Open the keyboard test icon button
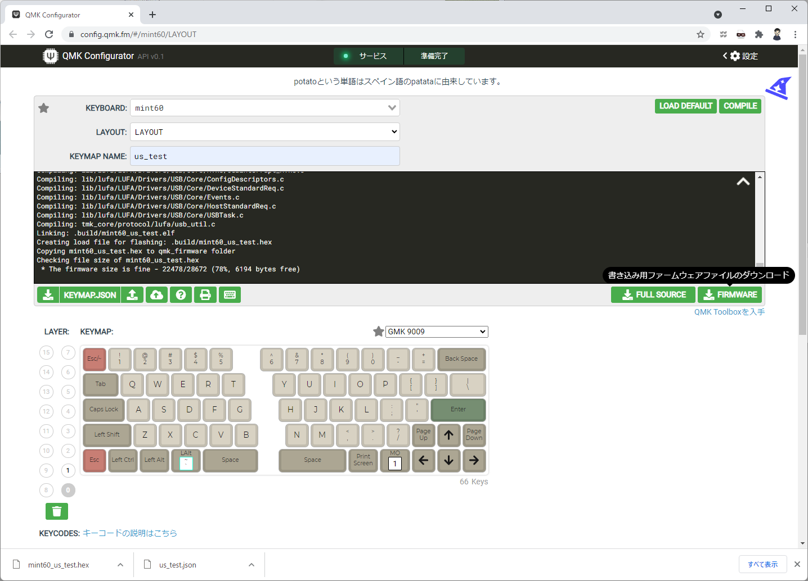 [230, 295]
